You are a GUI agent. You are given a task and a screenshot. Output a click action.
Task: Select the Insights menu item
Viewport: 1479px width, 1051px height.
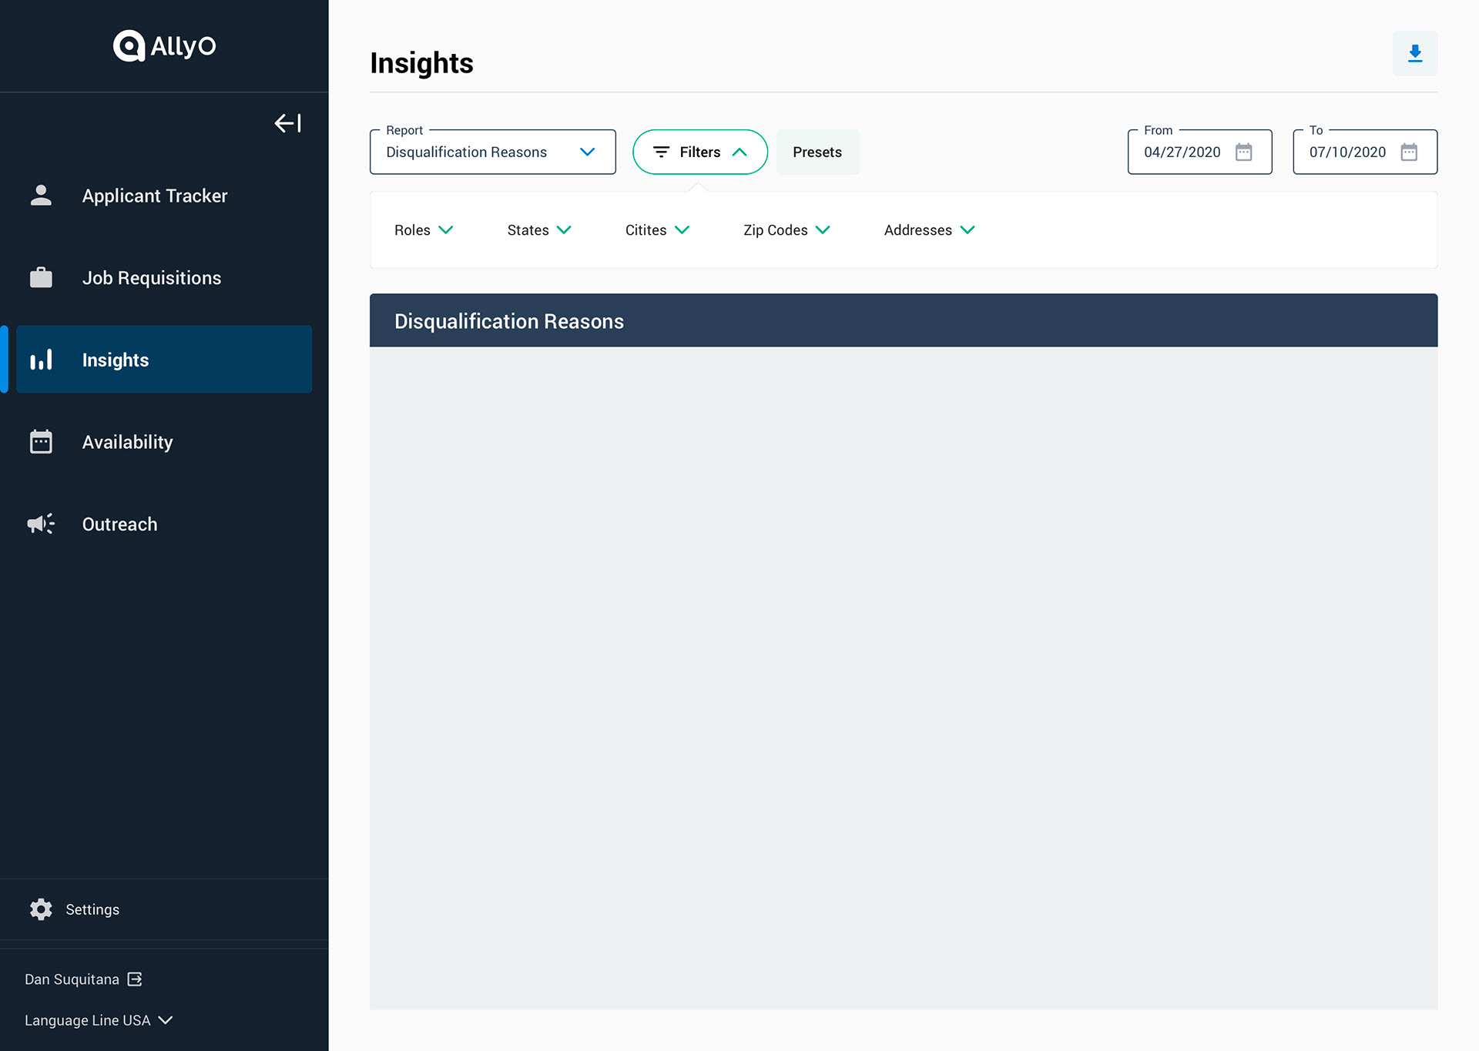pos(164,360)
